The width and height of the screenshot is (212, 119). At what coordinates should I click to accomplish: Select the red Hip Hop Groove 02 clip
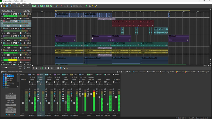point(126,24)
